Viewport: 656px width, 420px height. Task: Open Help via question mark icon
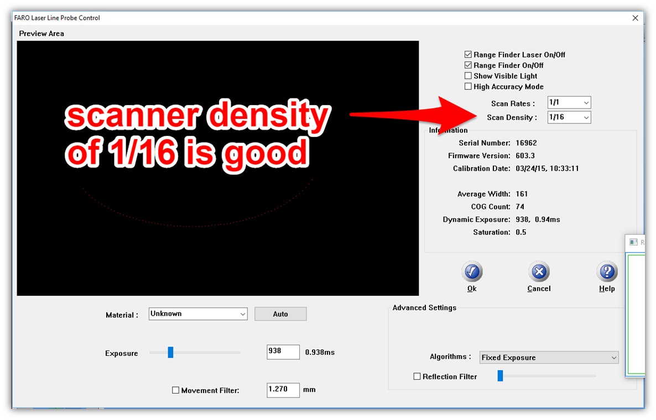pyautogui.click(x=607, y=272)
